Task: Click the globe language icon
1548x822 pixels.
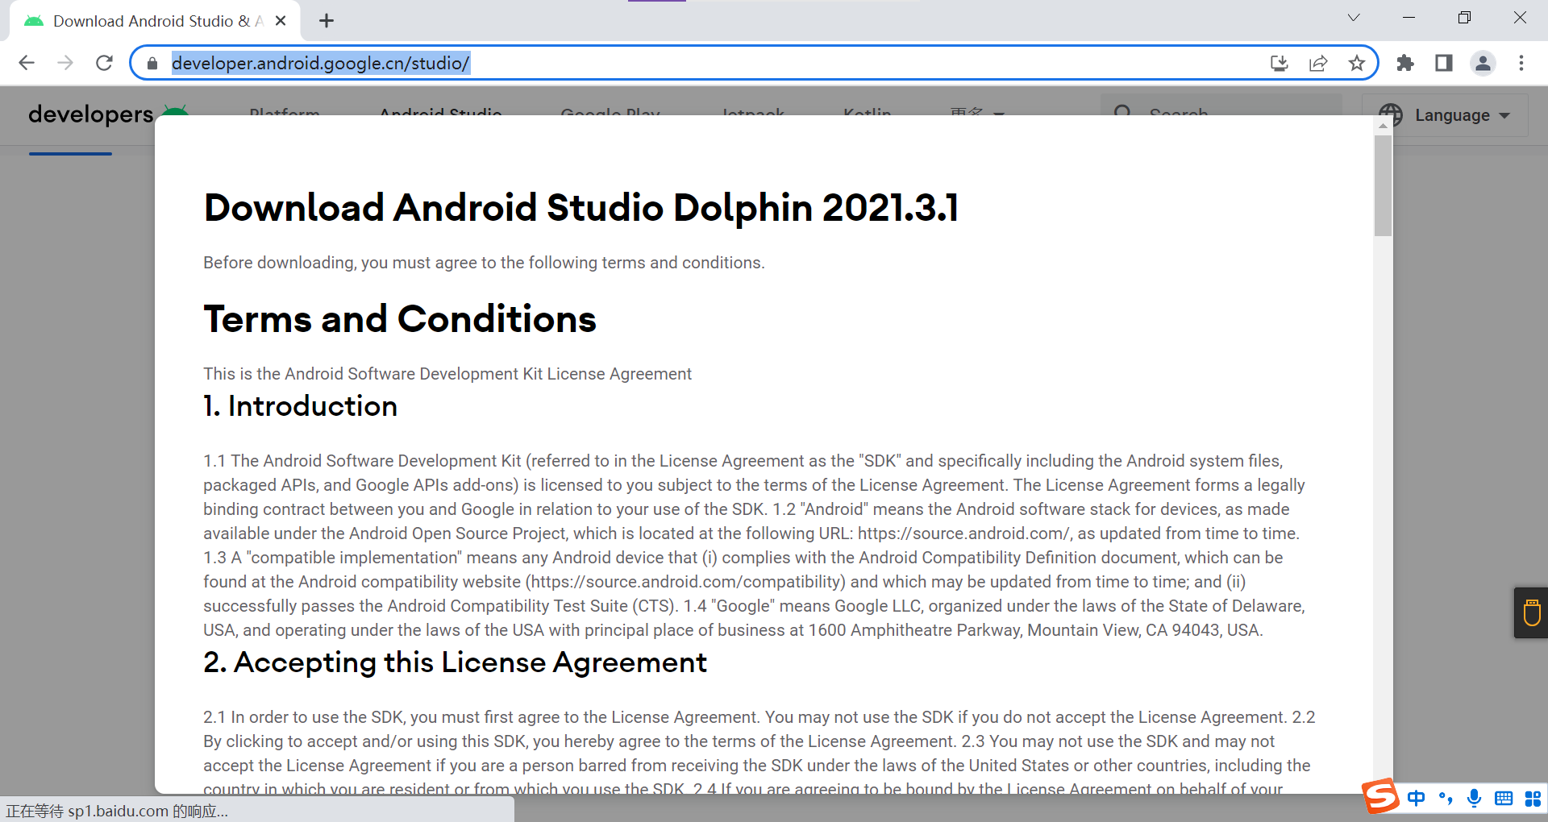Action: 1391,115
